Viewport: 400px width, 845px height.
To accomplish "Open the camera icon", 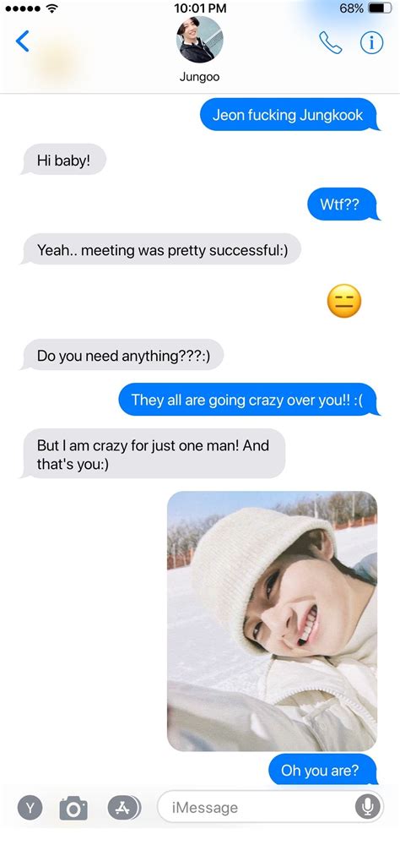I will [x=73, y=807].
